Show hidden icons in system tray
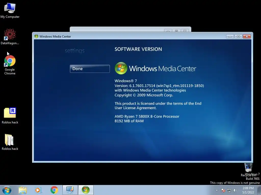Screen dimensions: 261x195 217,190
